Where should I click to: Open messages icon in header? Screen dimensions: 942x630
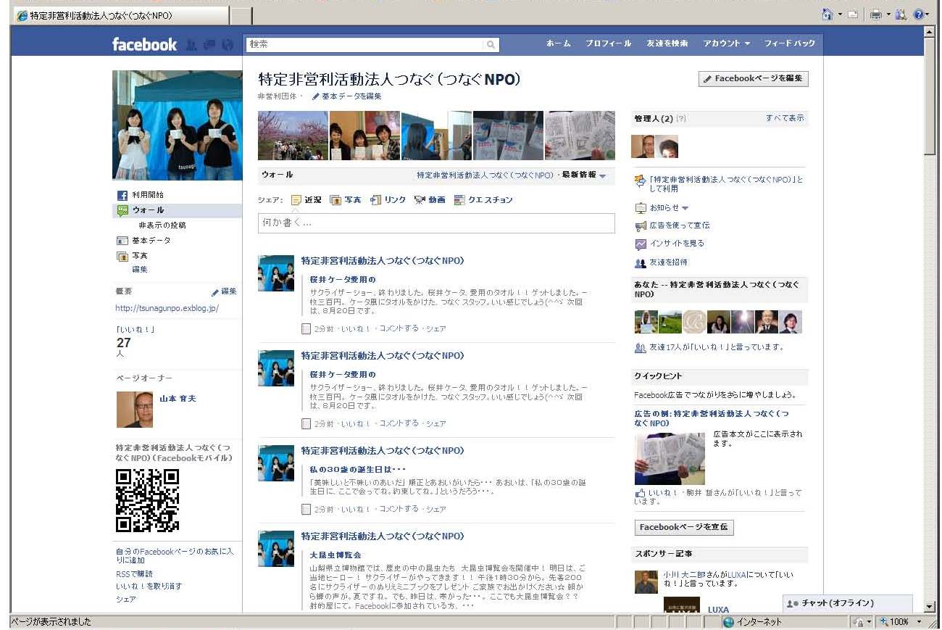tap(209, 45)
